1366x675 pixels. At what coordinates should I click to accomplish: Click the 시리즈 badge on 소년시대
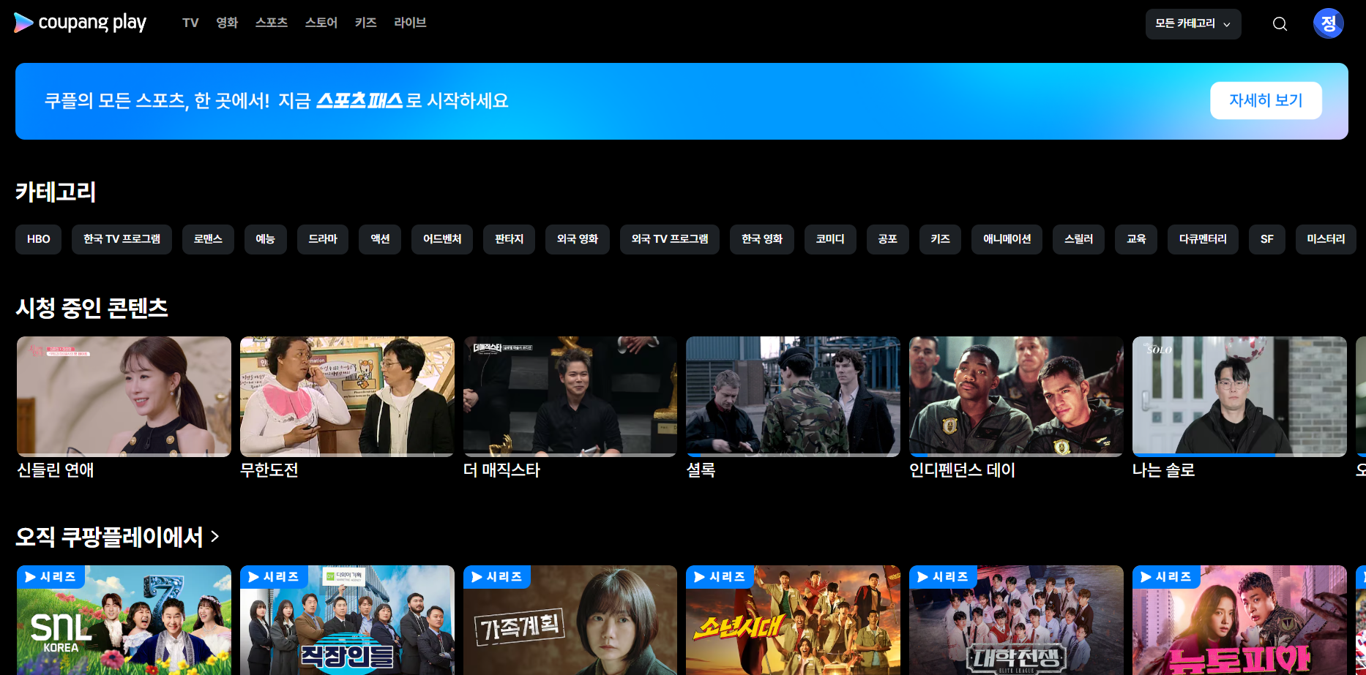point(720,577)
